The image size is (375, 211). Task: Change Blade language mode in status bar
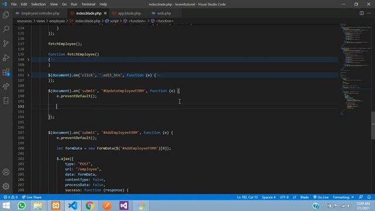tap(305, 197)
